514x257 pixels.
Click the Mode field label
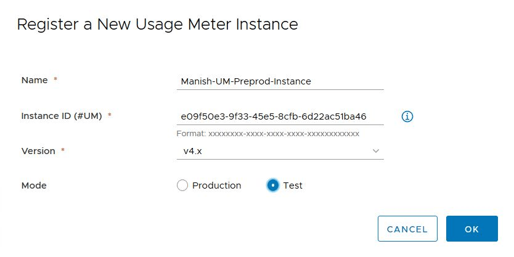(x=34, y=185)
